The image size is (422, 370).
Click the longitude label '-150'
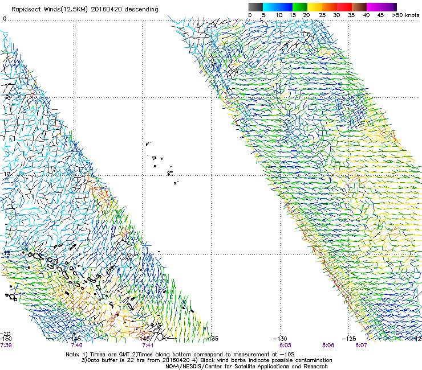pyautogui.click(x=6, y=339)
